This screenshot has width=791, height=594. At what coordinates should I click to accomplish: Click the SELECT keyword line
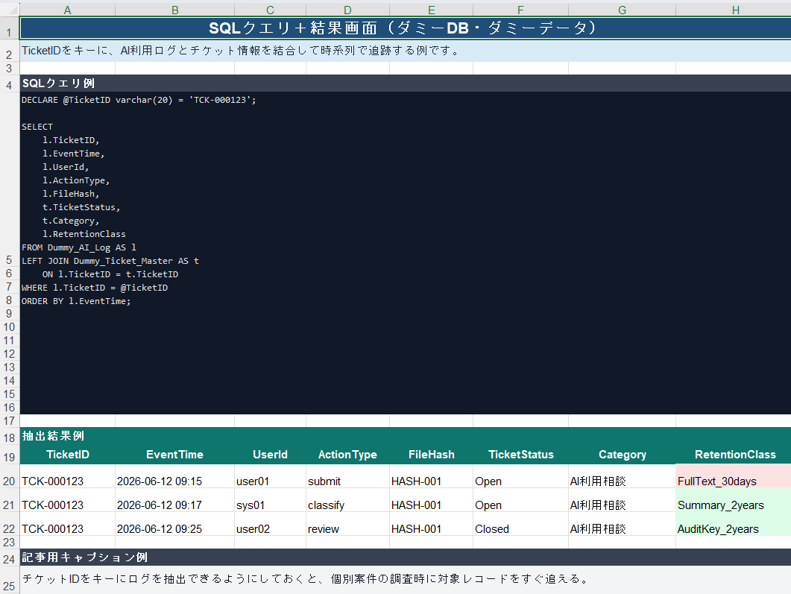pos(37,127)
